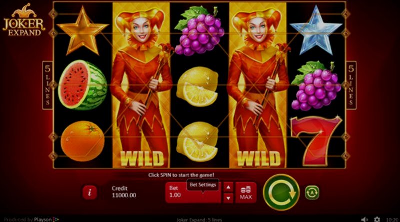
Task: Mute sound with the speaker icon
Action: pyautogui.click(x=365, y=219)
